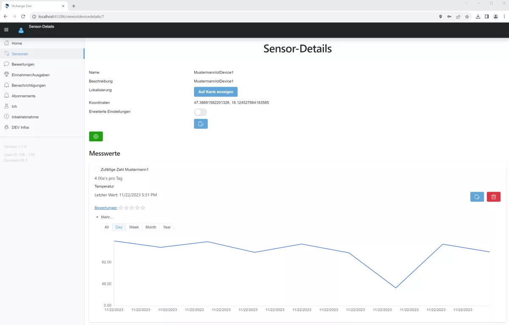Reload the page in browser
This screenshot has width=509, height=325.
pyautogui.click(x=23, y=17)
